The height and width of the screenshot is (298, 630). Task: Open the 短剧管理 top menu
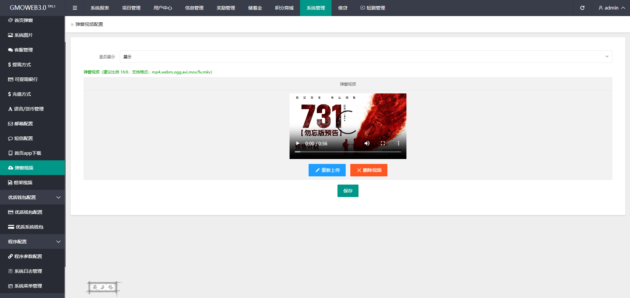[x=373, y=8]
